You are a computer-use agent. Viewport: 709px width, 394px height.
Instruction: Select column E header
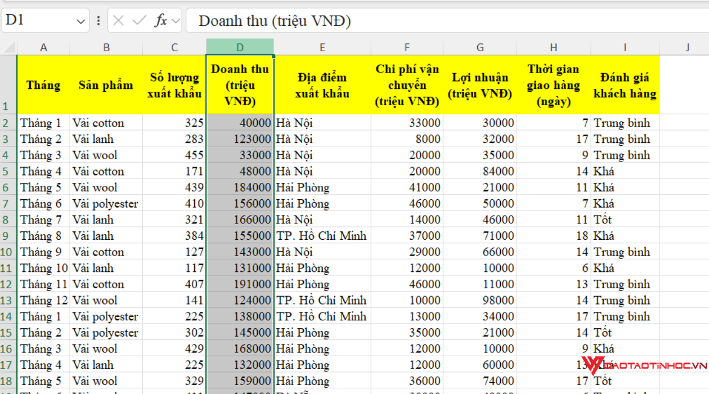click(x=322, y=47)
